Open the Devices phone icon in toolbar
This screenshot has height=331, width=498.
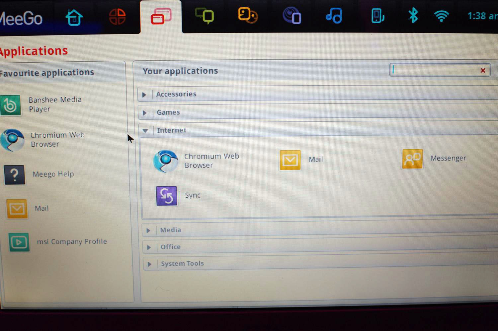[x=377, y=16]
